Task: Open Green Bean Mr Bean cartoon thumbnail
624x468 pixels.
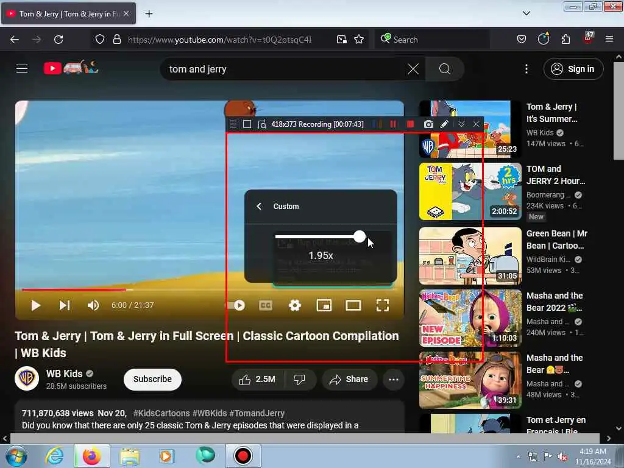Action: (x=470, y=255)
